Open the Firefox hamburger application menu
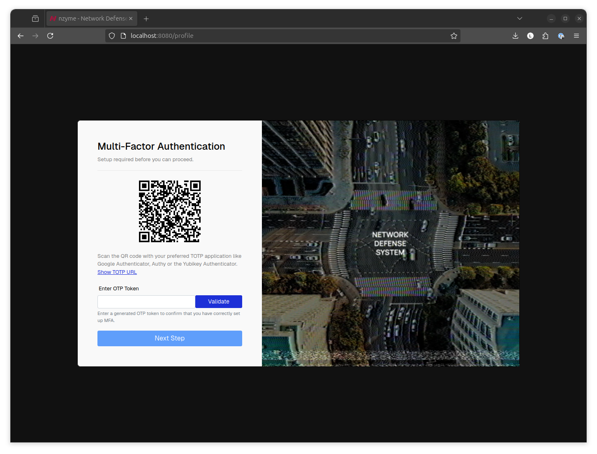Screen dimensions: 597x454 (576, 36)
